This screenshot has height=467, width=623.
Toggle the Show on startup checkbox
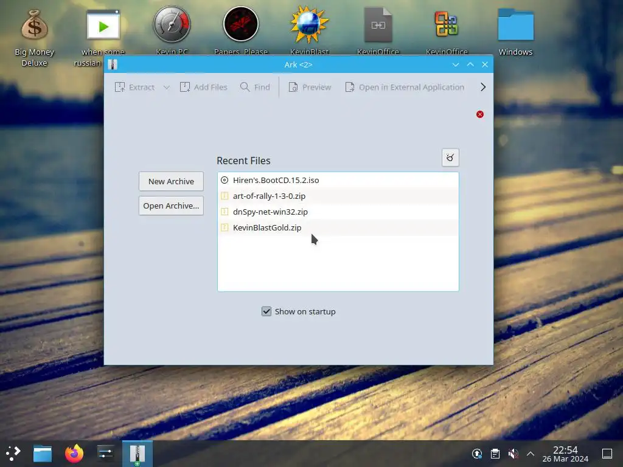click(266, 311)
